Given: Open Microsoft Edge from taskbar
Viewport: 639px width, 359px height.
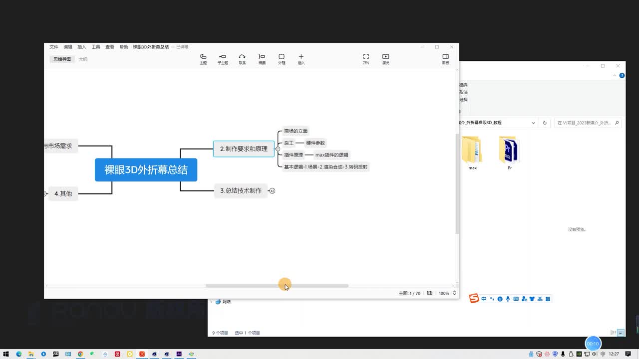Looking at the screenshot, I should pyautogui.click(x=18, y=354).
